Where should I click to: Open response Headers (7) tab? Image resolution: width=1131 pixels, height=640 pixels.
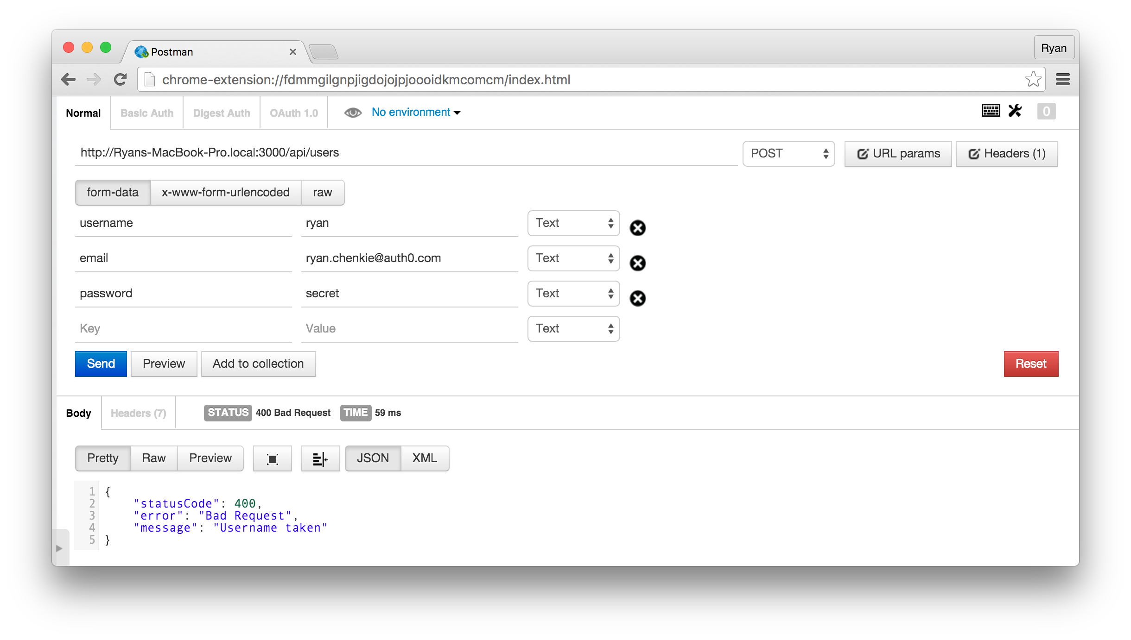click(x=138, y=413)
